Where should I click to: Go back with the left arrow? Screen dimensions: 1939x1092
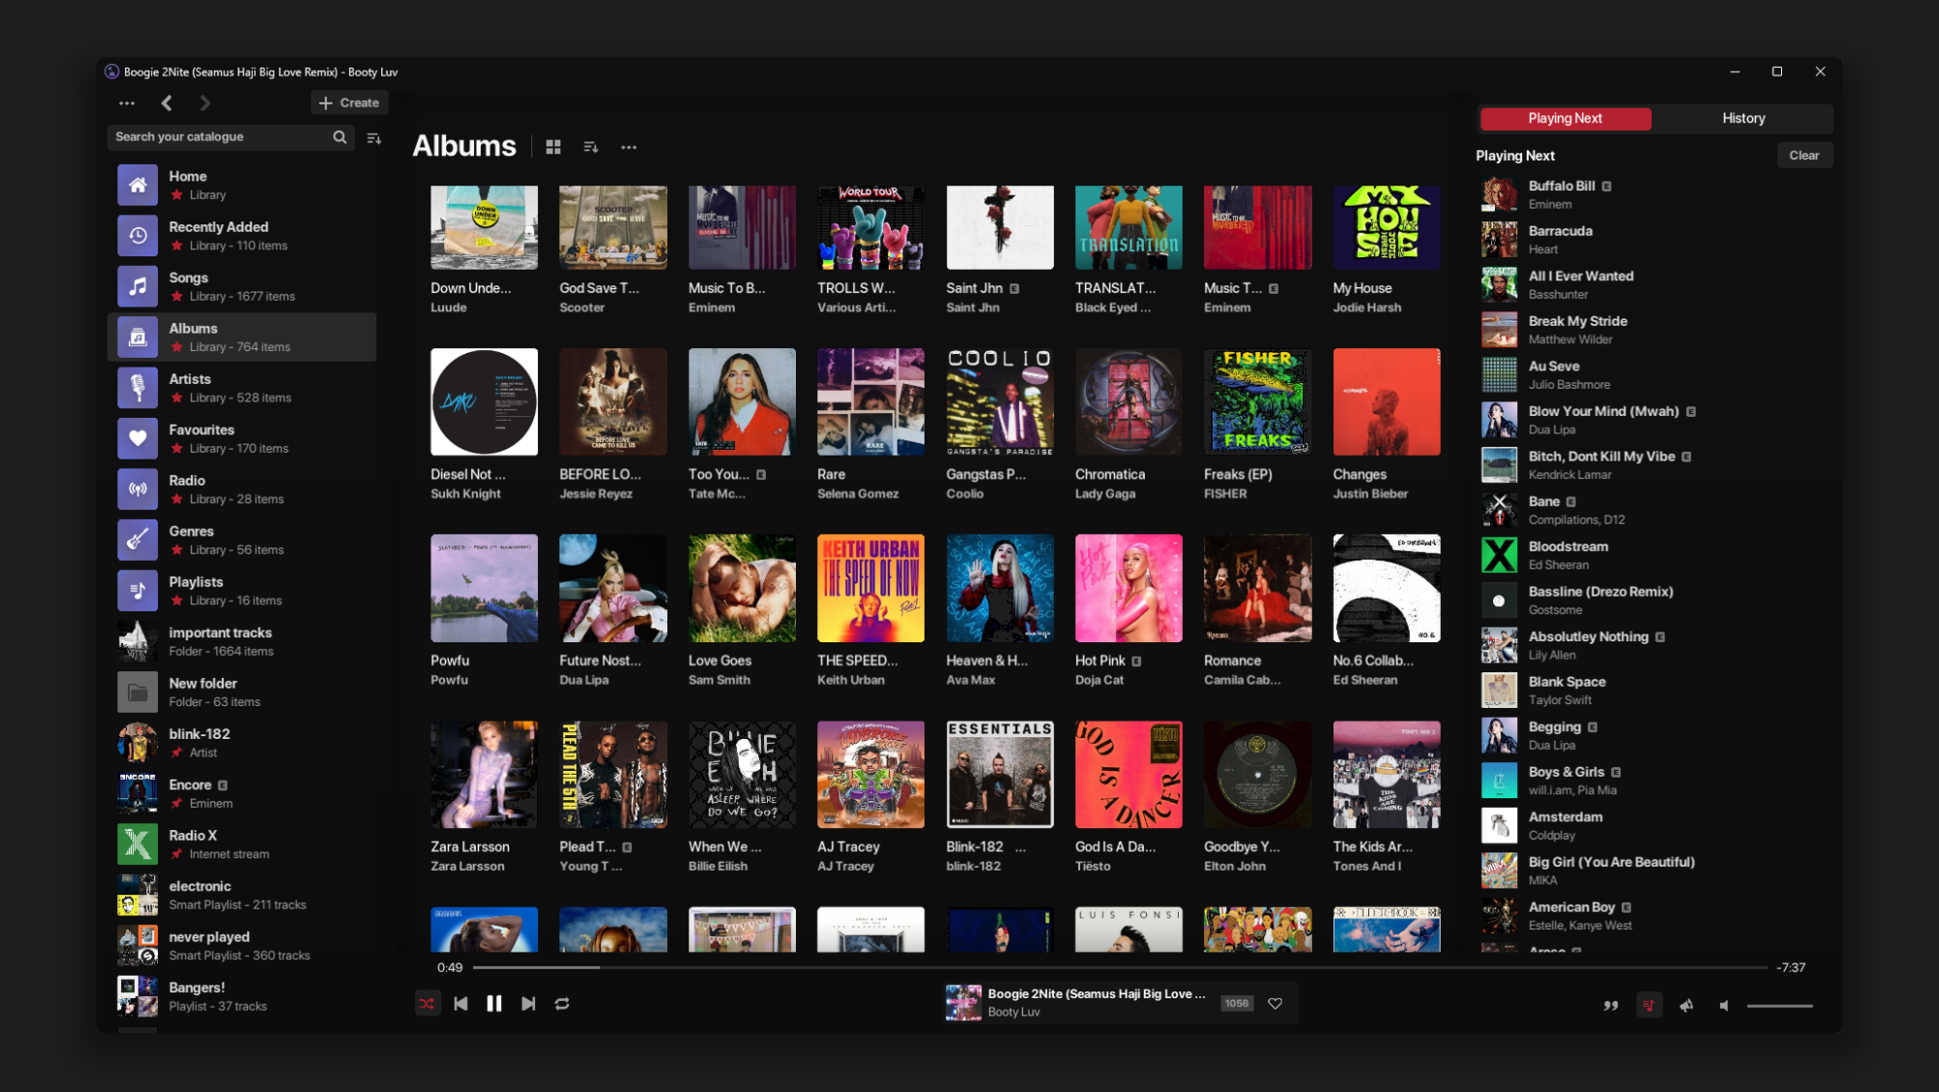coord(167,103)
